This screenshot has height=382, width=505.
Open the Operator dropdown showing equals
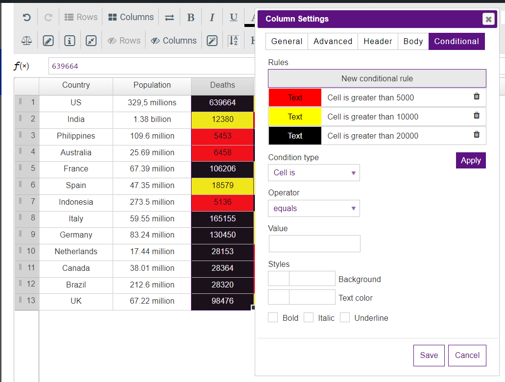tap(313, 208)
